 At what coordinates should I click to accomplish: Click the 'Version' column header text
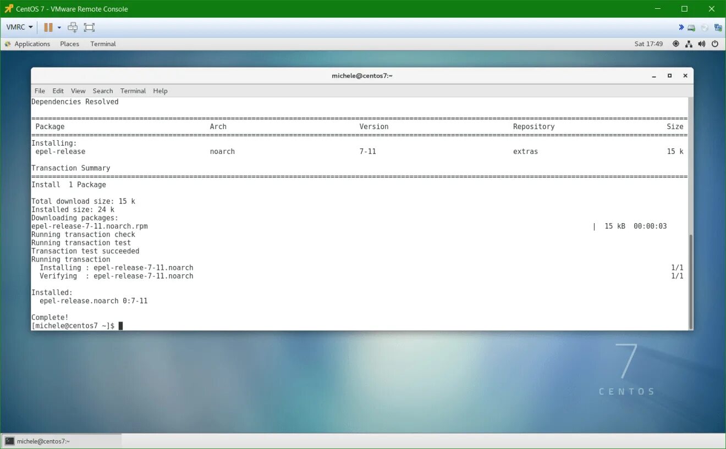(x=374, y=126)
